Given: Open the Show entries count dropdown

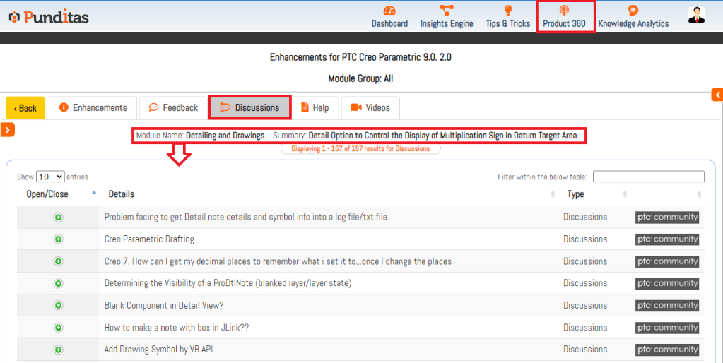Looking at the screenshot, I should tap(50, 177).
